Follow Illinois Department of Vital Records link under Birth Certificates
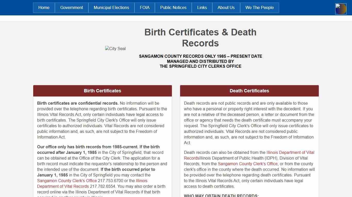The image size is (352, 197). click(x=63, y=186)
